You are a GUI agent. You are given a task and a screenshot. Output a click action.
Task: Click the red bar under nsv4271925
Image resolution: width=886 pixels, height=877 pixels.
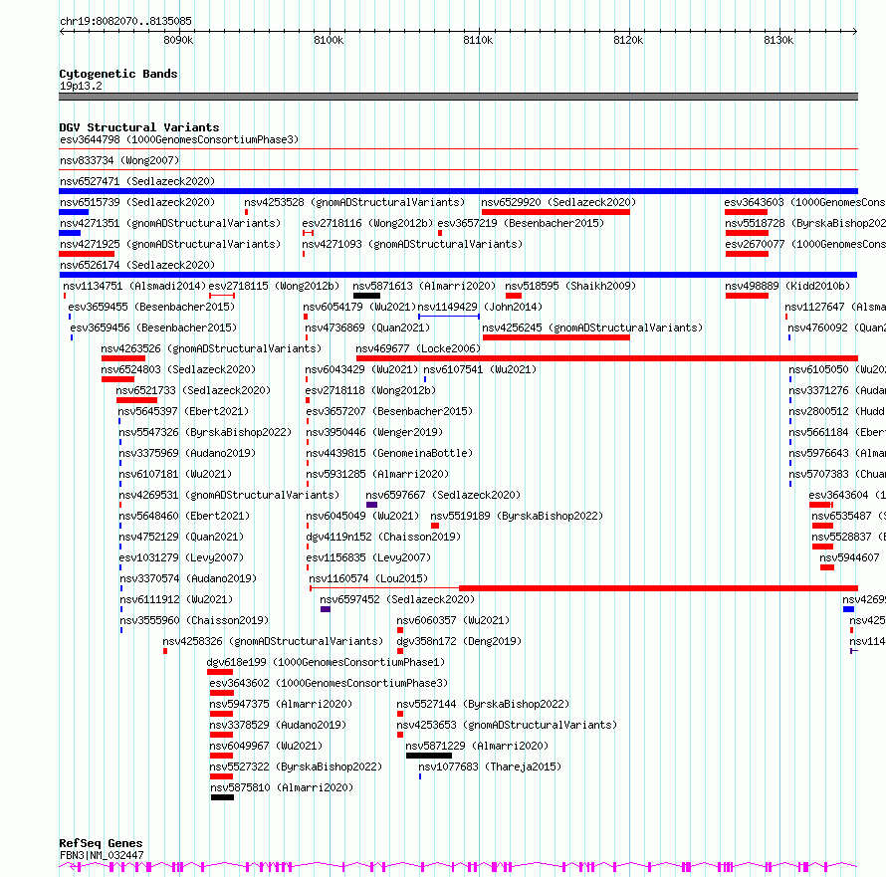click(87, 254)
